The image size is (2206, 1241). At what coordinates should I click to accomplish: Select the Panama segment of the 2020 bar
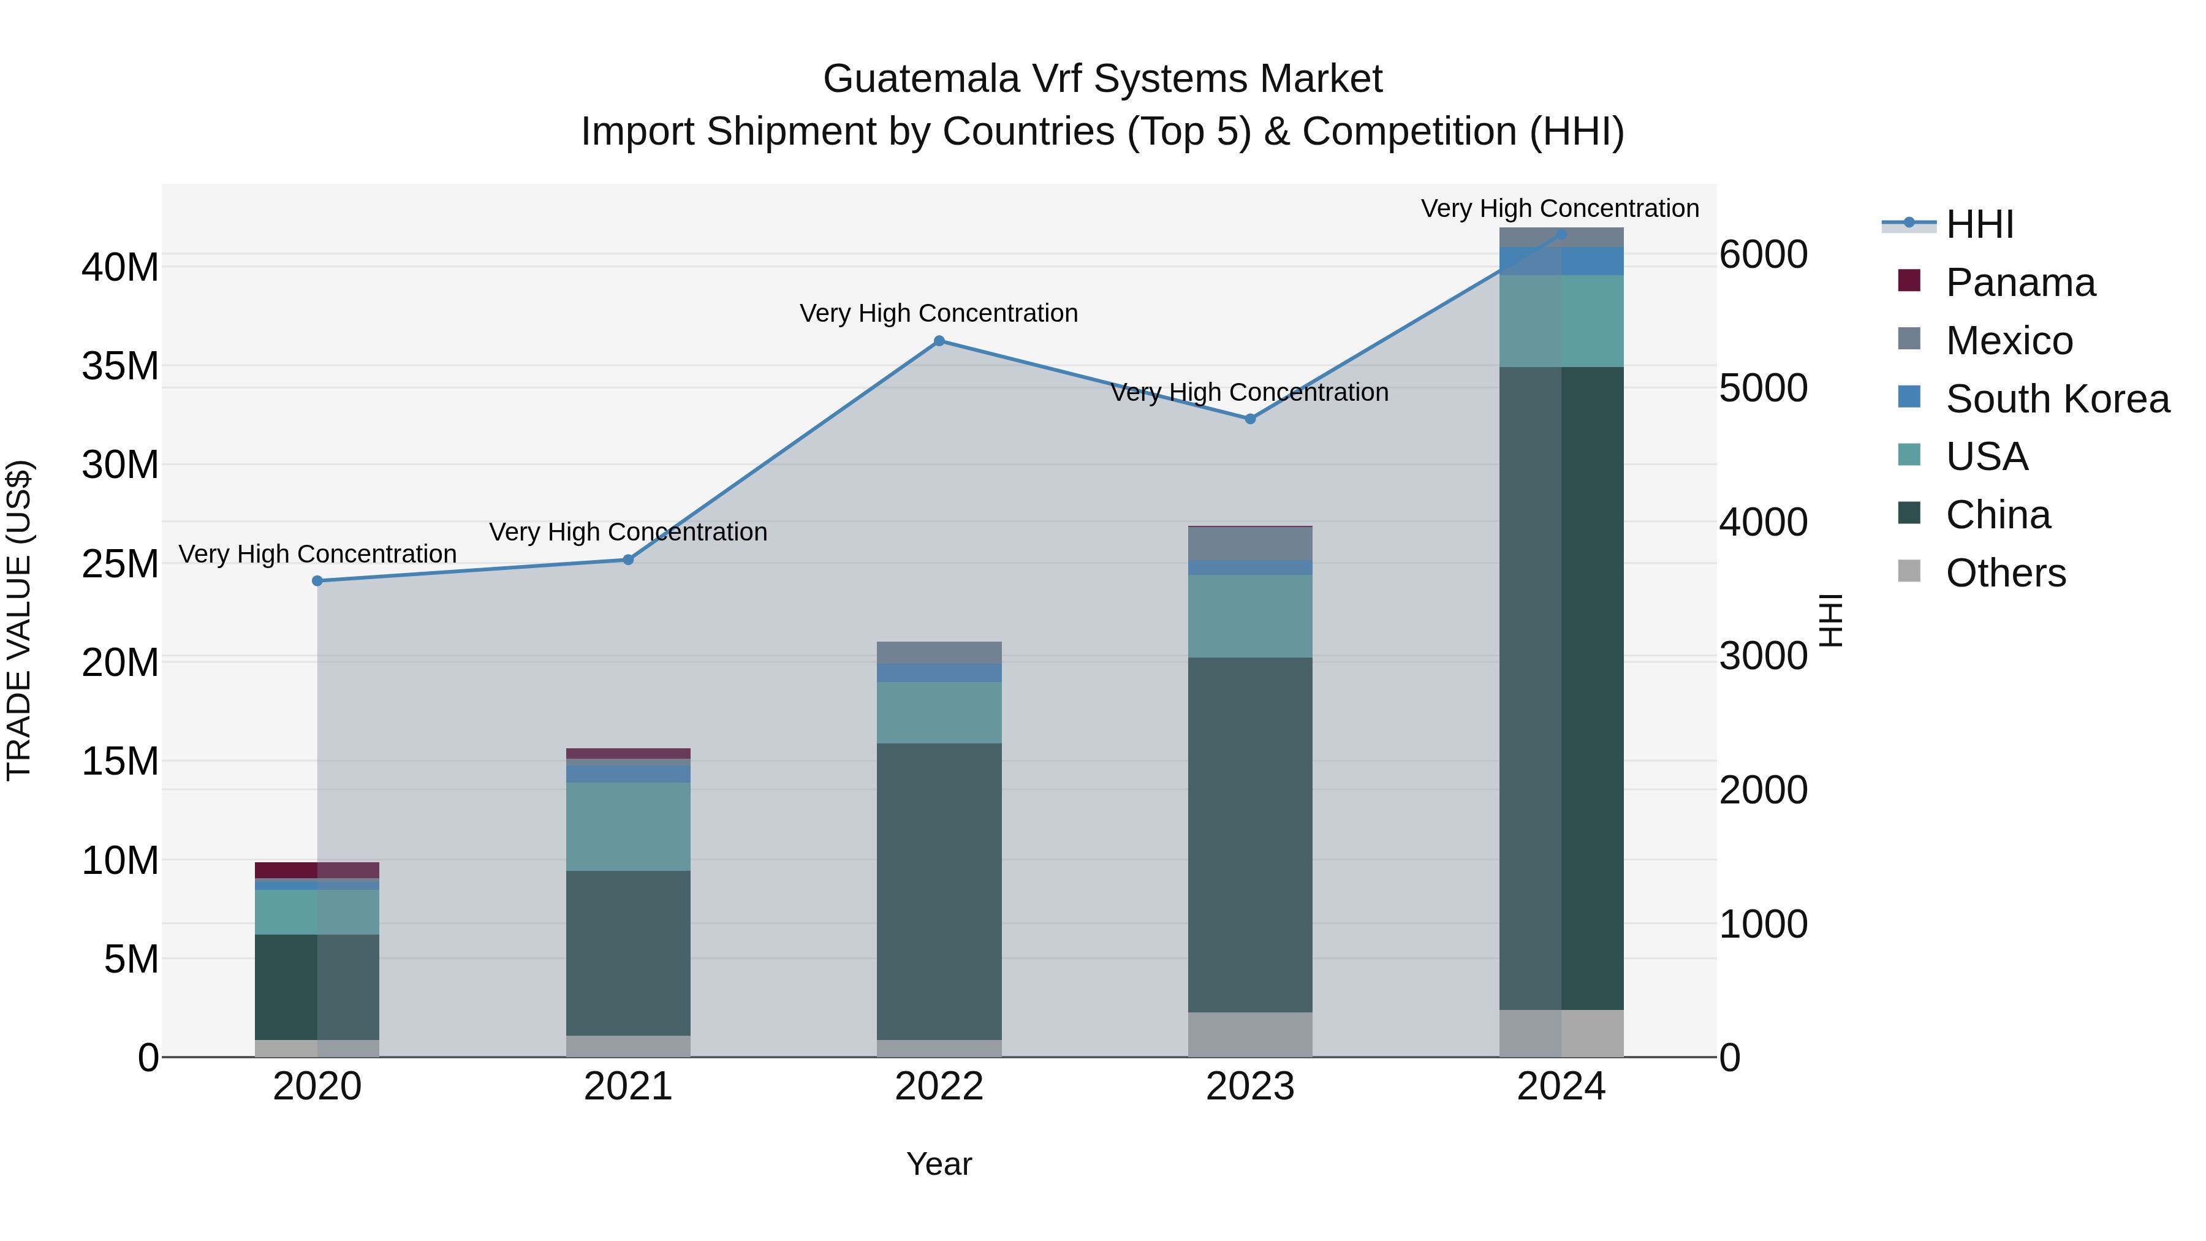pos(317,870)
